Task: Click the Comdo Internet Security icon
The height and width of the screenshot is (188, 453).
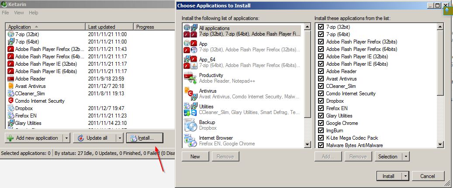Action: coord(10,101)
